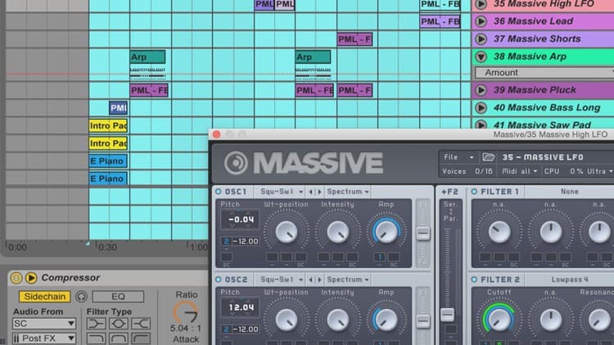614x345 pixels.
Task: Select previous wavetable for OSC2
Action: [x=311, y=280]
